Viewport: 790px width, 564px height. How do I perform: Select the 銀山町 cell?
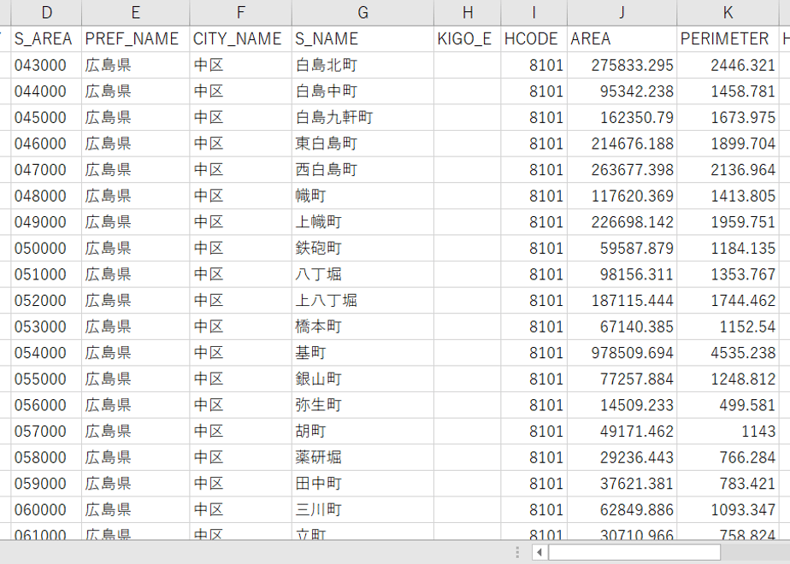click(x=363, y=379)
